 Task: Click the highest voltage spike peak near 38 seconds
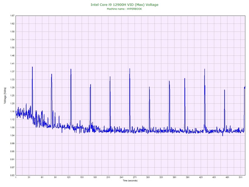[32, 67]
